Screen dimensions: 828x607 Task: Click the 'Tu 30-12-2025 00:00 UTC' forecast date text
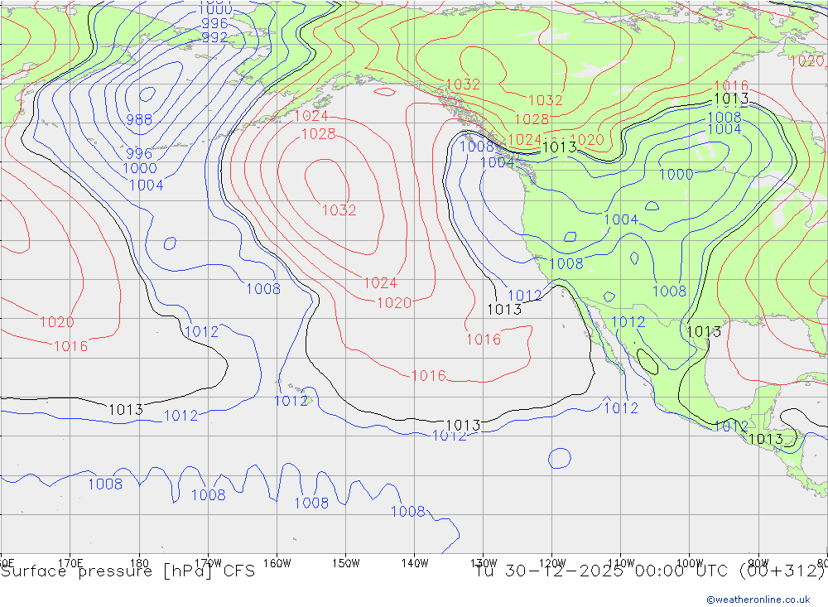click(600, 571)
